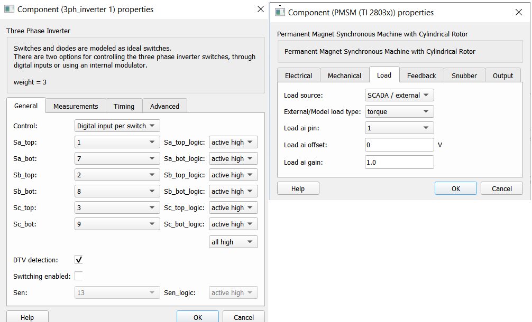Click the Load ai offset field
The width and height of the screenshot is (532, 322).
[x=399, y=145]
